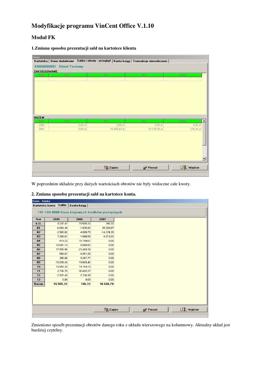Click the 2005 column header

coord(56,219)
